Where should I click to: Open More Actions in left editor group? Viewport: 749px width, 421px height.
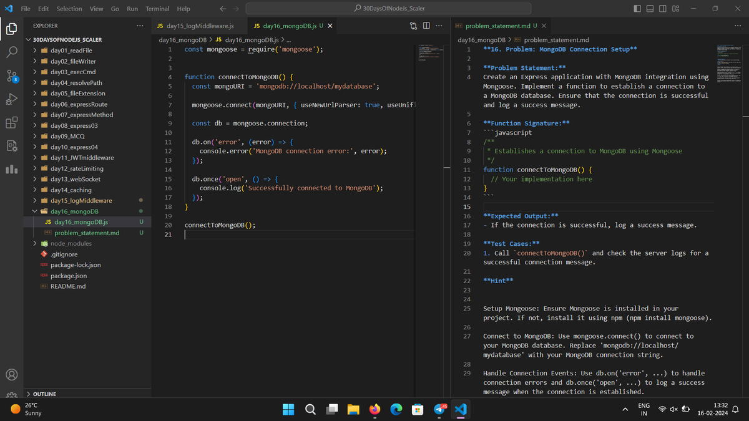click(x=439, y=26)
